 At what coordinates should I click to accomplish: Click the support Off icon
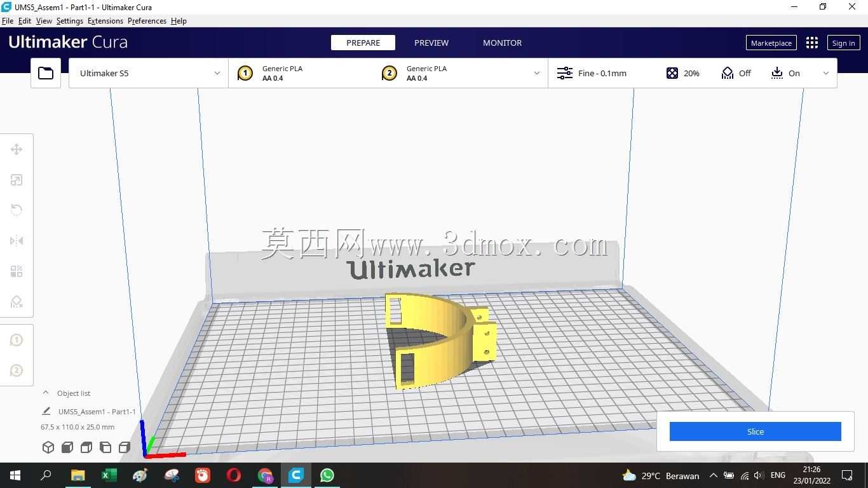pyautogui.click(x=728, y=73)
